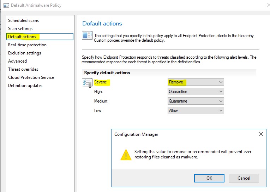The height and width of the screenshot is (192, 270).
Task: Open the High action dropdown
Action: coord(196,92)
